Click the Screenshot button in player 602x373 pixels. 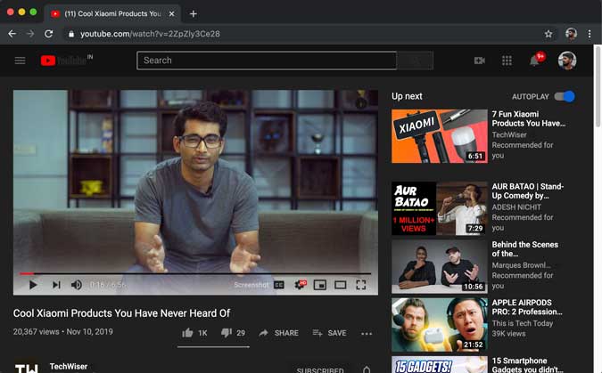pyautogui.click(x=252, y=285)
